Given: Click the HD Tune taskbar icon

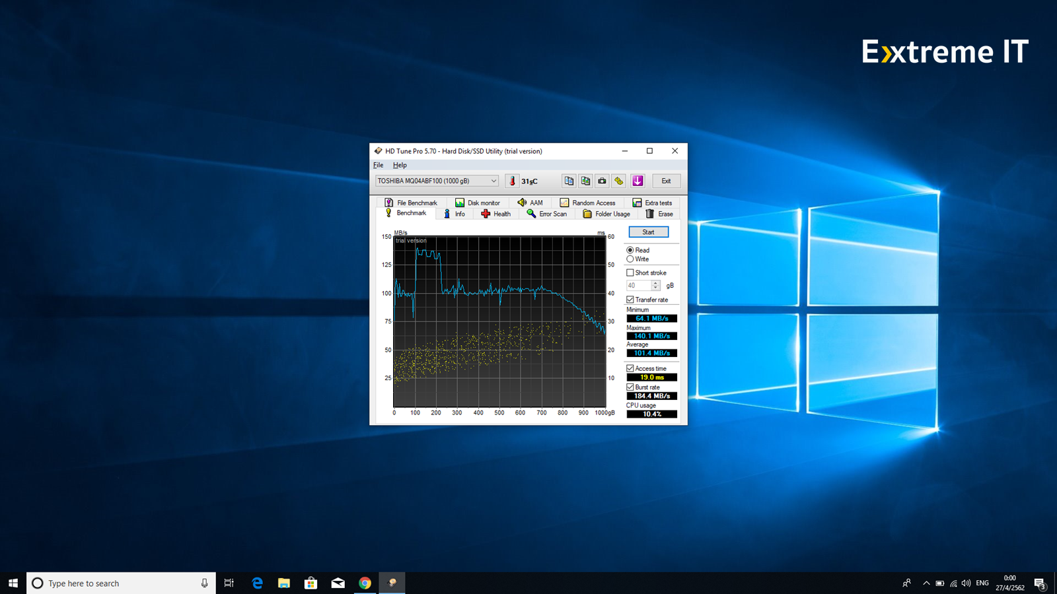Looking at the screenshot, I should tap(392, 583).
